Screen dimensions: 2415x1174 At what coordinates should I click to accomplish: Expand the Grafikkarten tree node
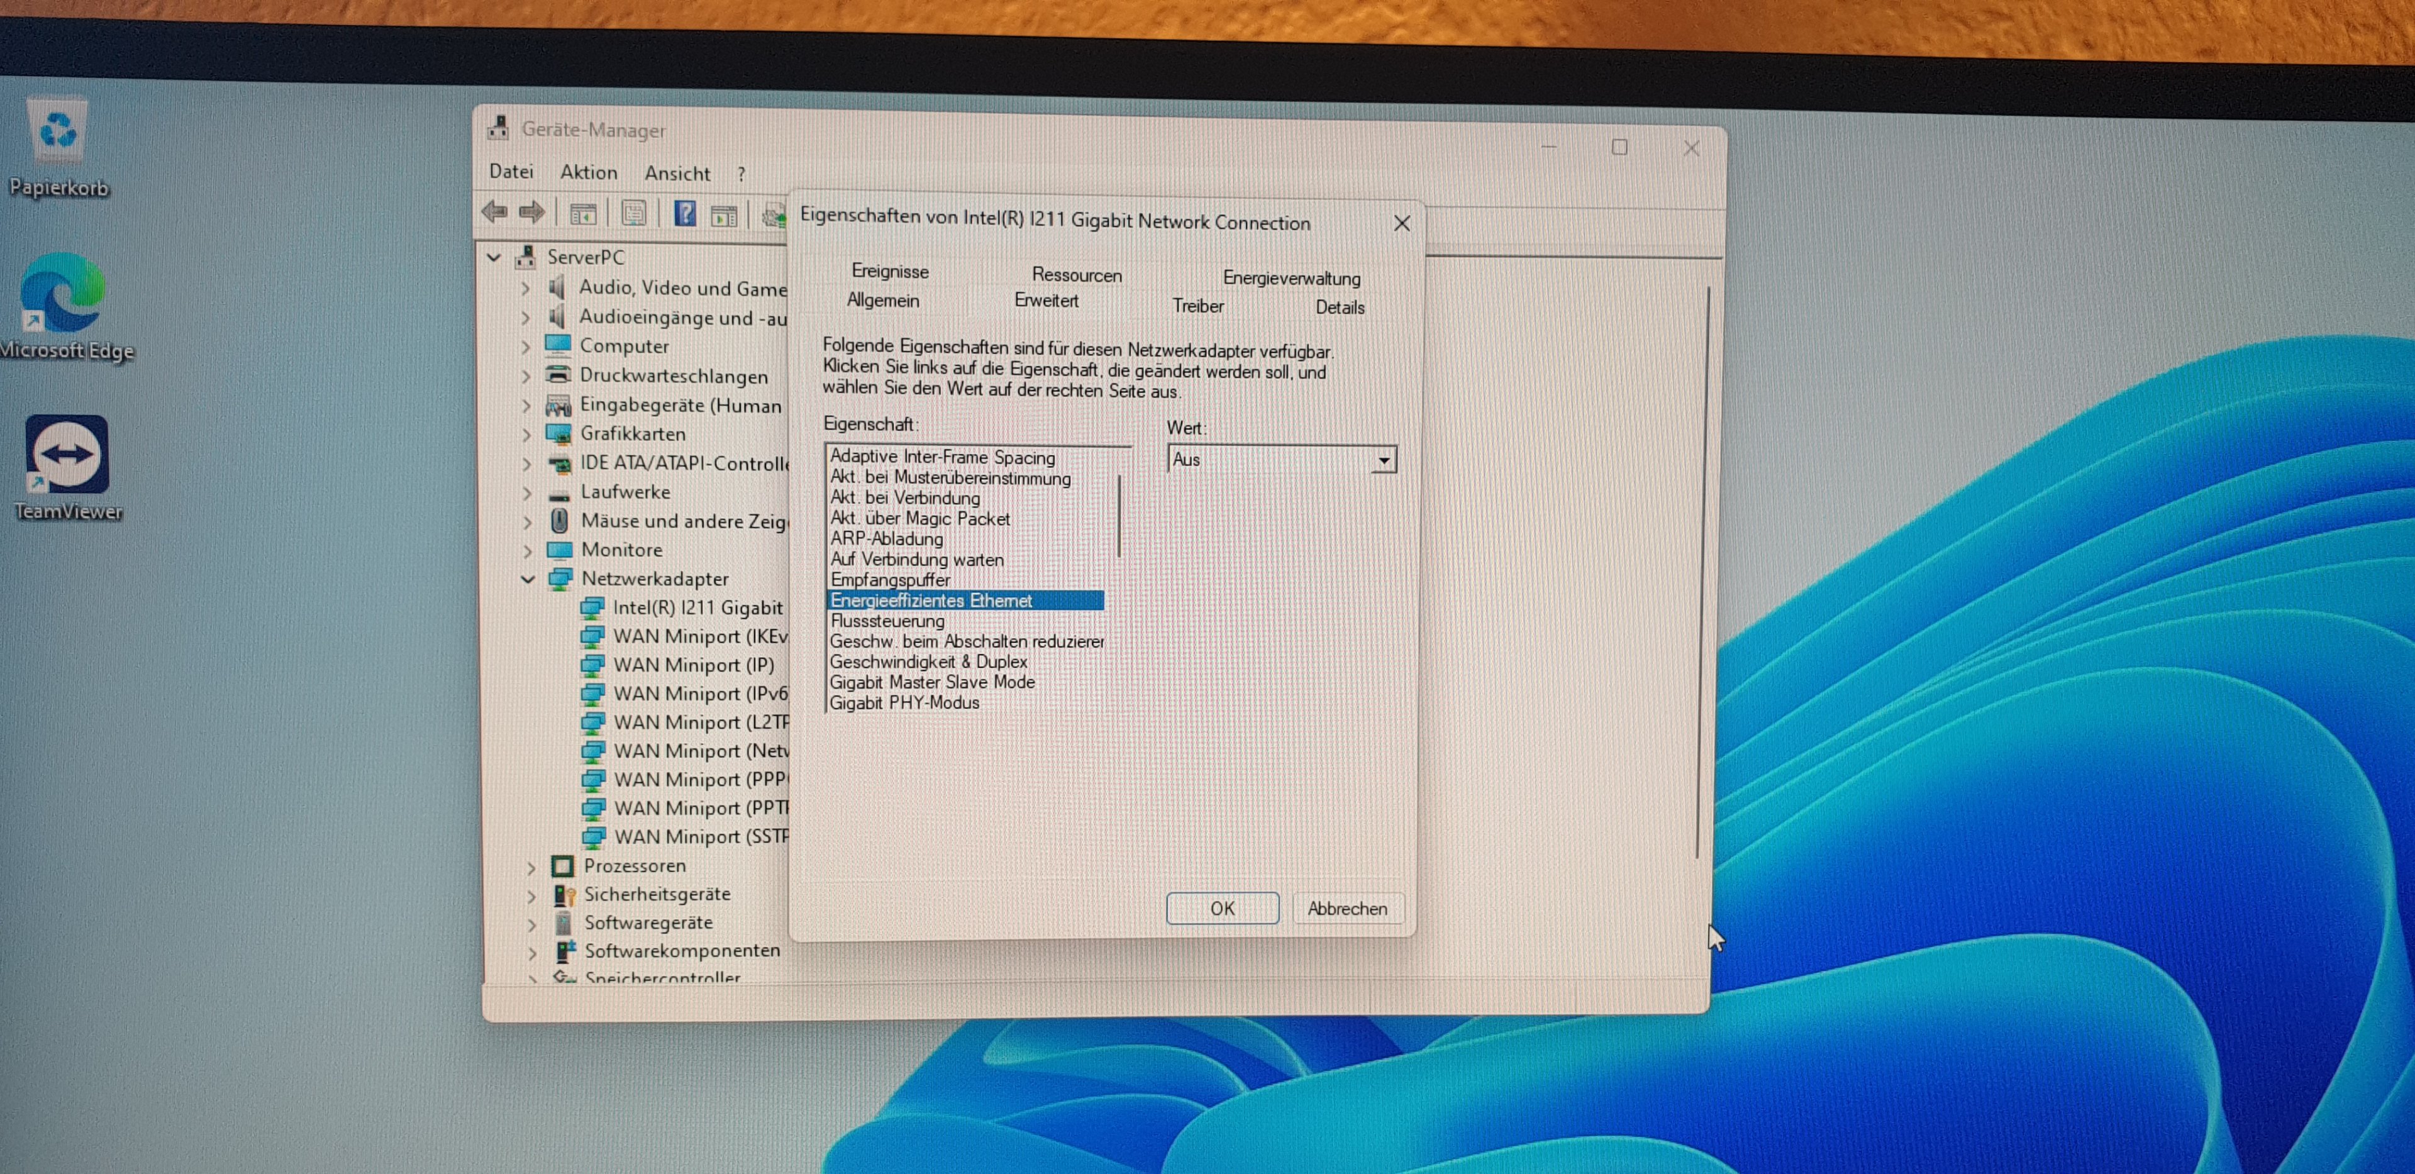[526, 434]
